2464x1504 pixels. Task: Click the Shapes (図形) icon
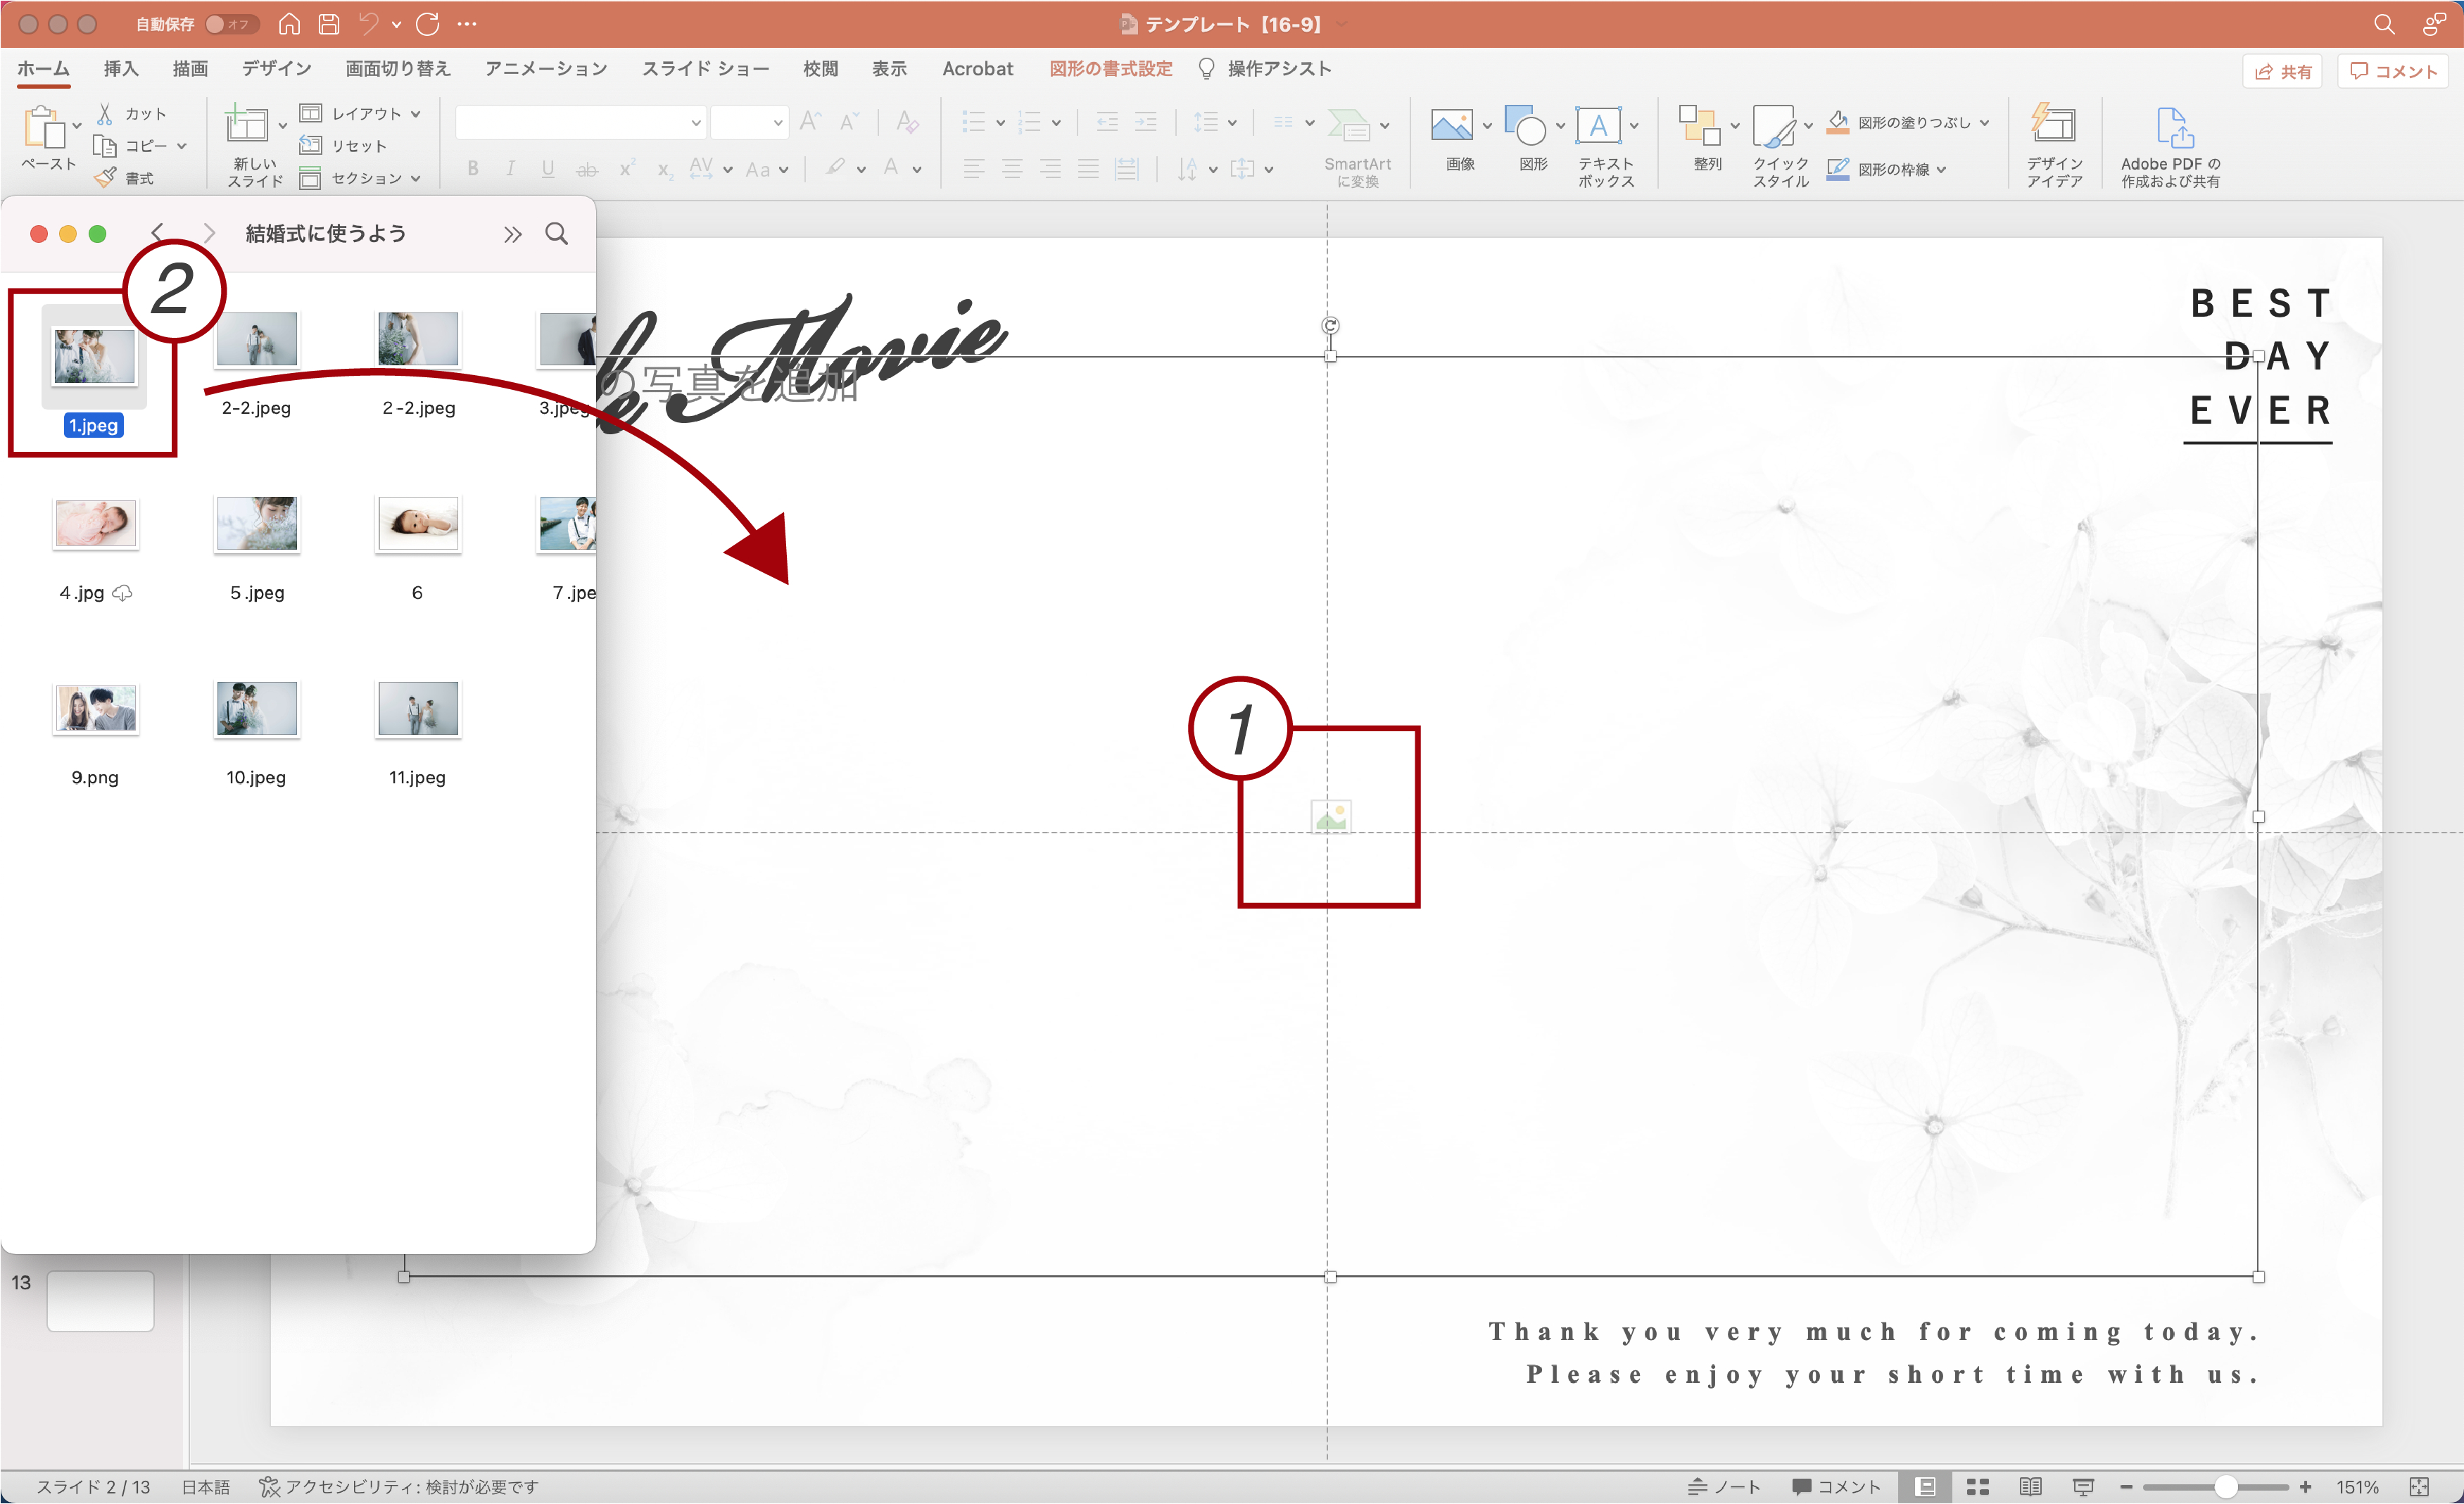[1525, 126]
